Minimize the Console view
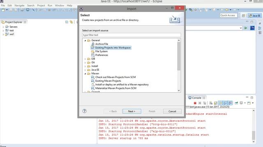This screenshot has width=263, height=147. 247,97
